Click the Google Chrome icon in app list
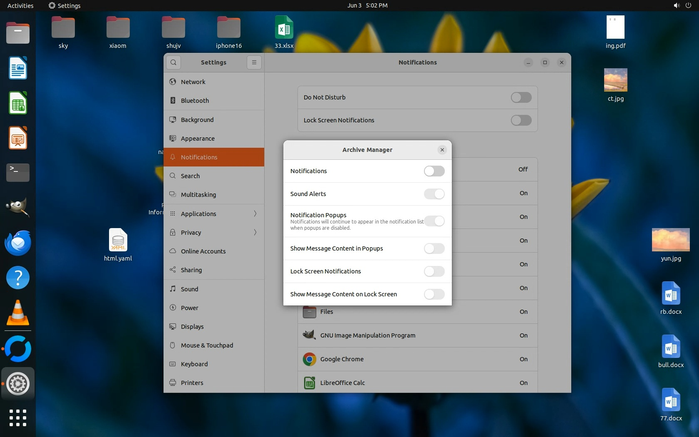This screenshot has height=437, width=699. (x=309, y=359)
